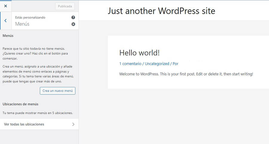Follow the '1 comentario' link

point(130,64)
